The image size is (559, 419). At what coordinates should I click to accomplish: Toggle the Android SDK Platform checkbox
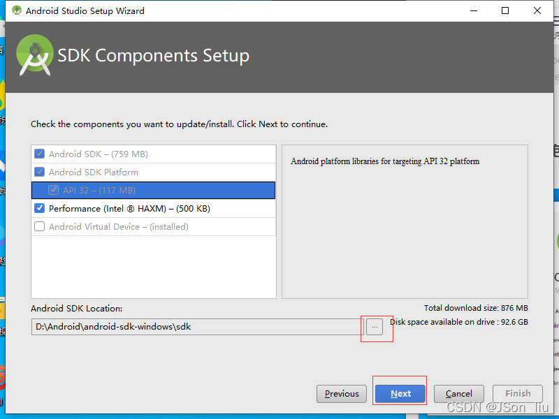[39, 172]
